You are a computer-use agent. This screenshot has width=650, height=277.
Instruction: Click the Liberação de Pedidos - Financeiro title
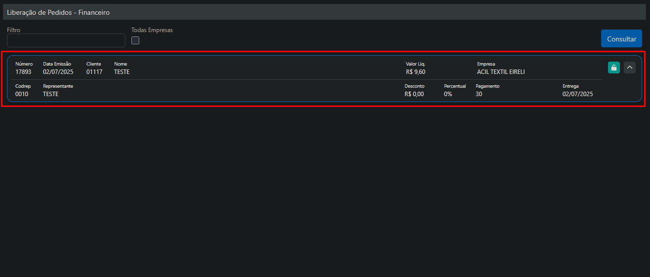pyautogui.click(x=58, y=12)
